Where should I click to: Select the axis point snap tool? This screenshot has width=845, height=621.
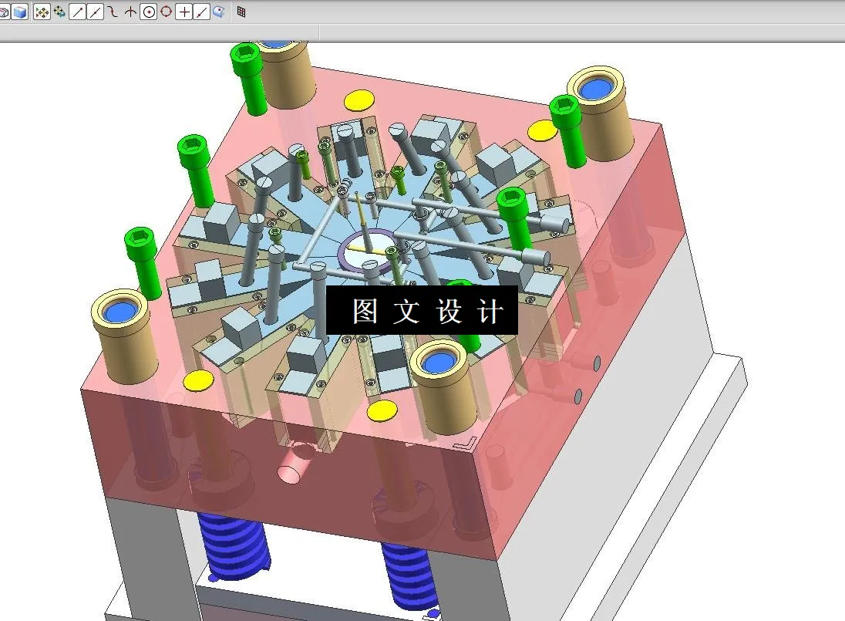tap(129, 12)
